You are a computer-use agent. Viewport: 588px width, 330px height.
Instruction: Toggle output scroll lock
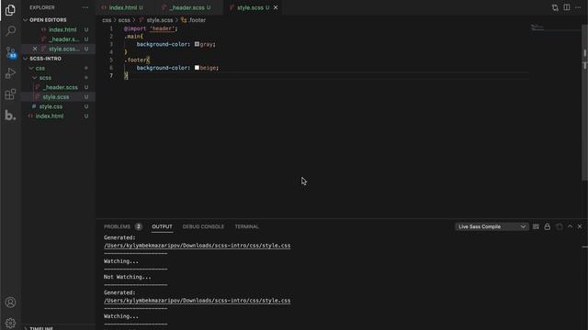[x=548, y=226]
